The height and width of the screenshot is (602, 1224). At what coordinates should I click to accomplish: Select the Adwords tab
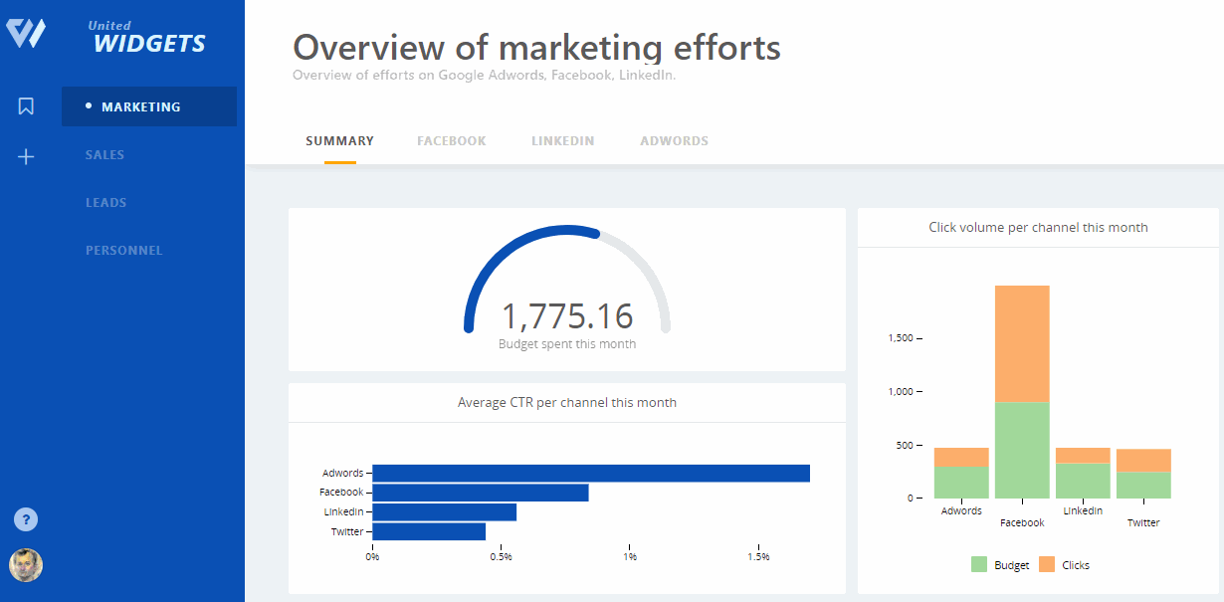click(x=674, y=141)
